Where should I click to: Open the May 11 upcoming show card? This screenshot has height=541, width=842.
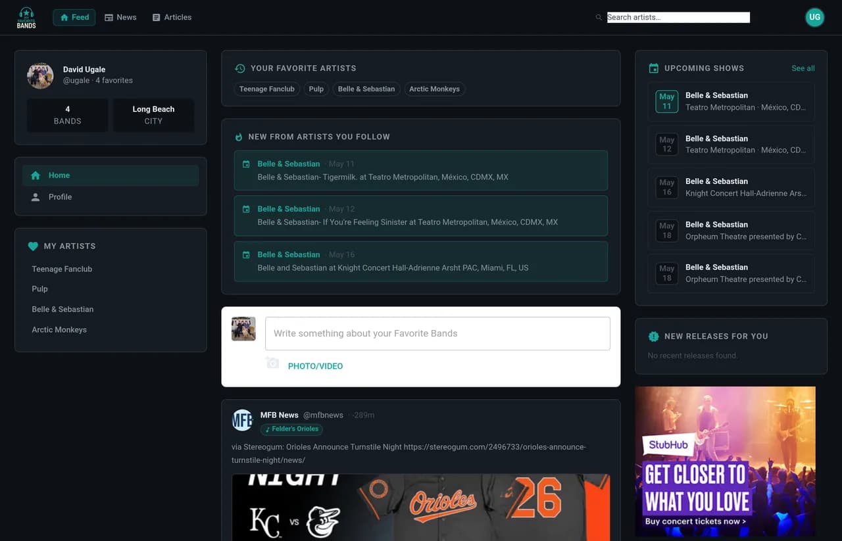[731, 102]
